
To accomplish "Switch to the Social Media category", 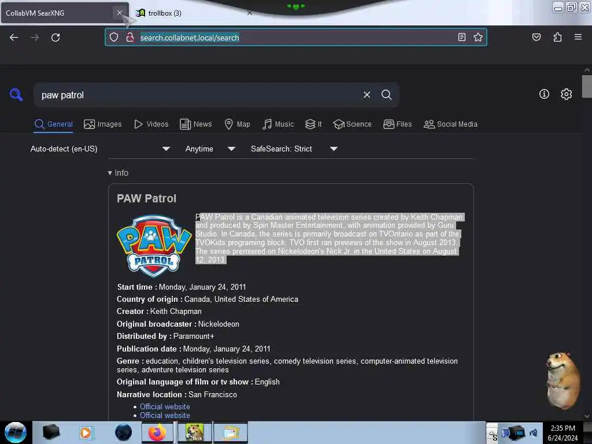I will 450,124.
